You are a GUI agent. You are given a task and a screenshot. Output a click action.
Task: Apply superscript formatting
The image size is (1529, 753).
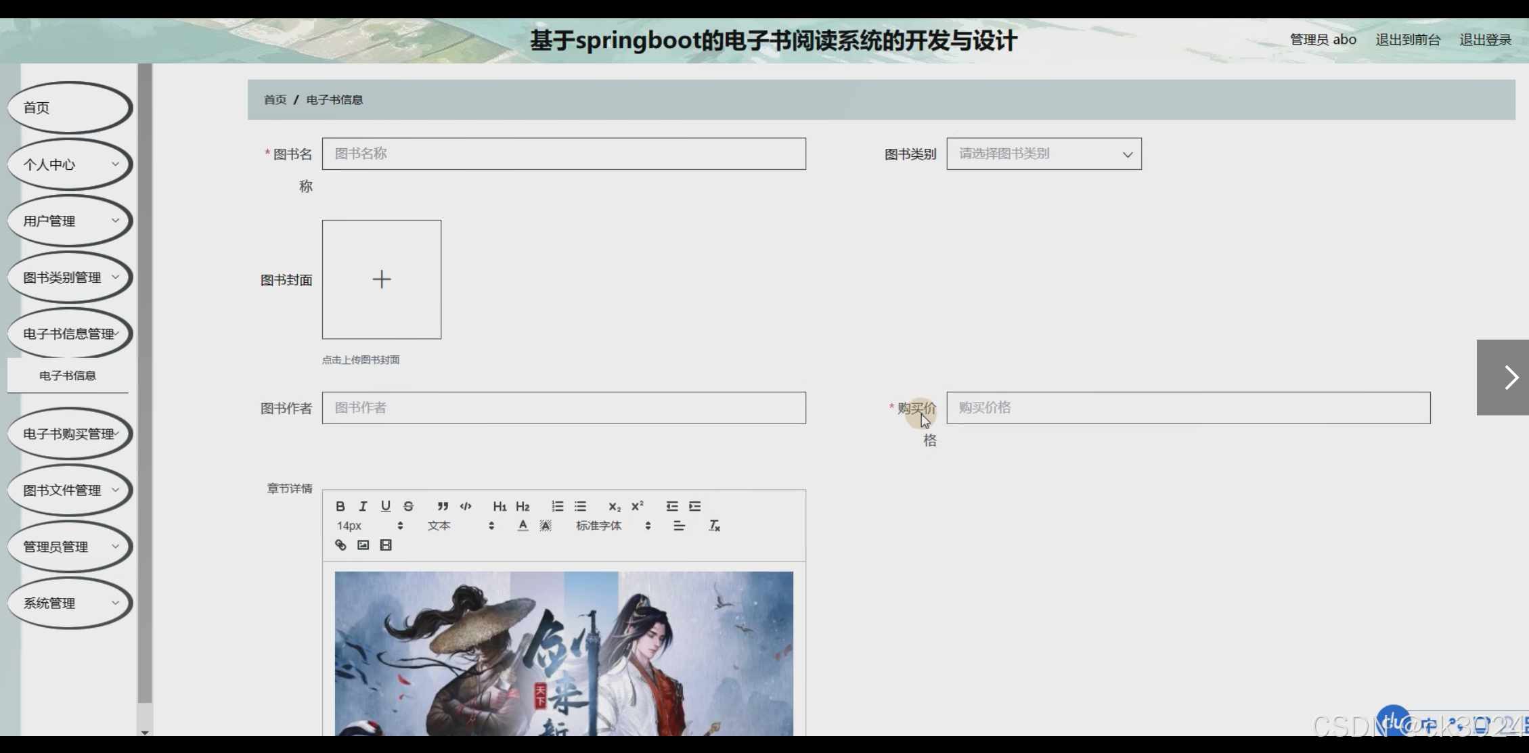click(x=637, y=506)
